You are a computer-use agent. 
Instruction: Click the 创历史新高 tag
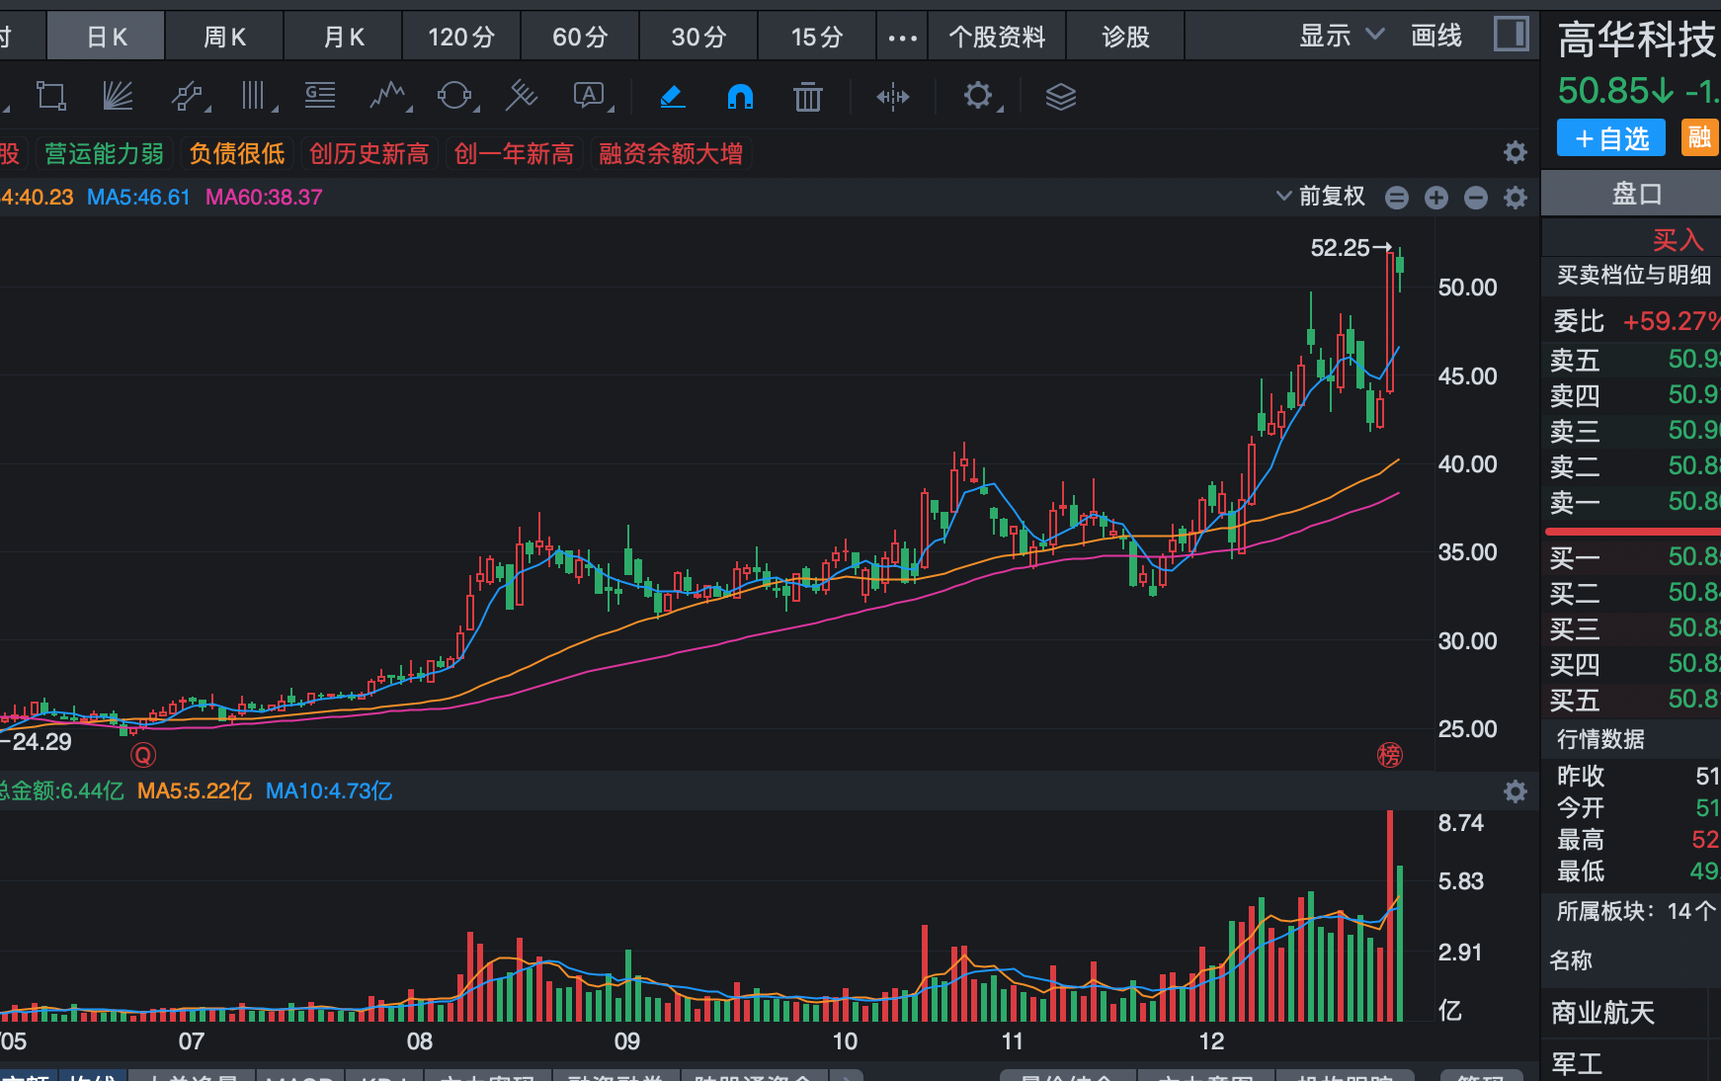tap(369, 154)
